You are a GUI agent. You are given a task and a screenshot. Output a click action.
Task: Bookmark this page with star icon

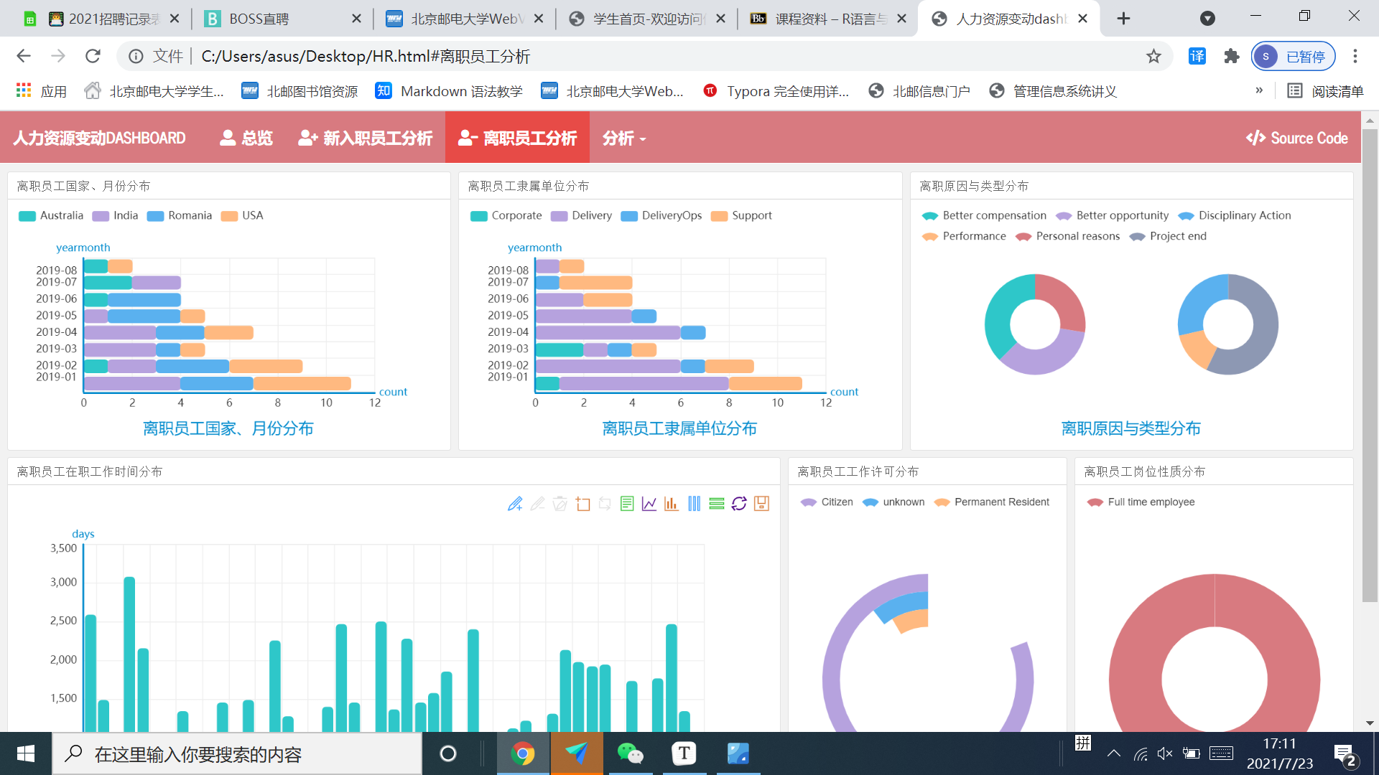click(1153, 56)
